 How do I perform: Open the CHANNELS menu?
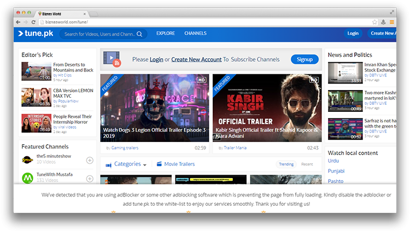tap(195, 33)
